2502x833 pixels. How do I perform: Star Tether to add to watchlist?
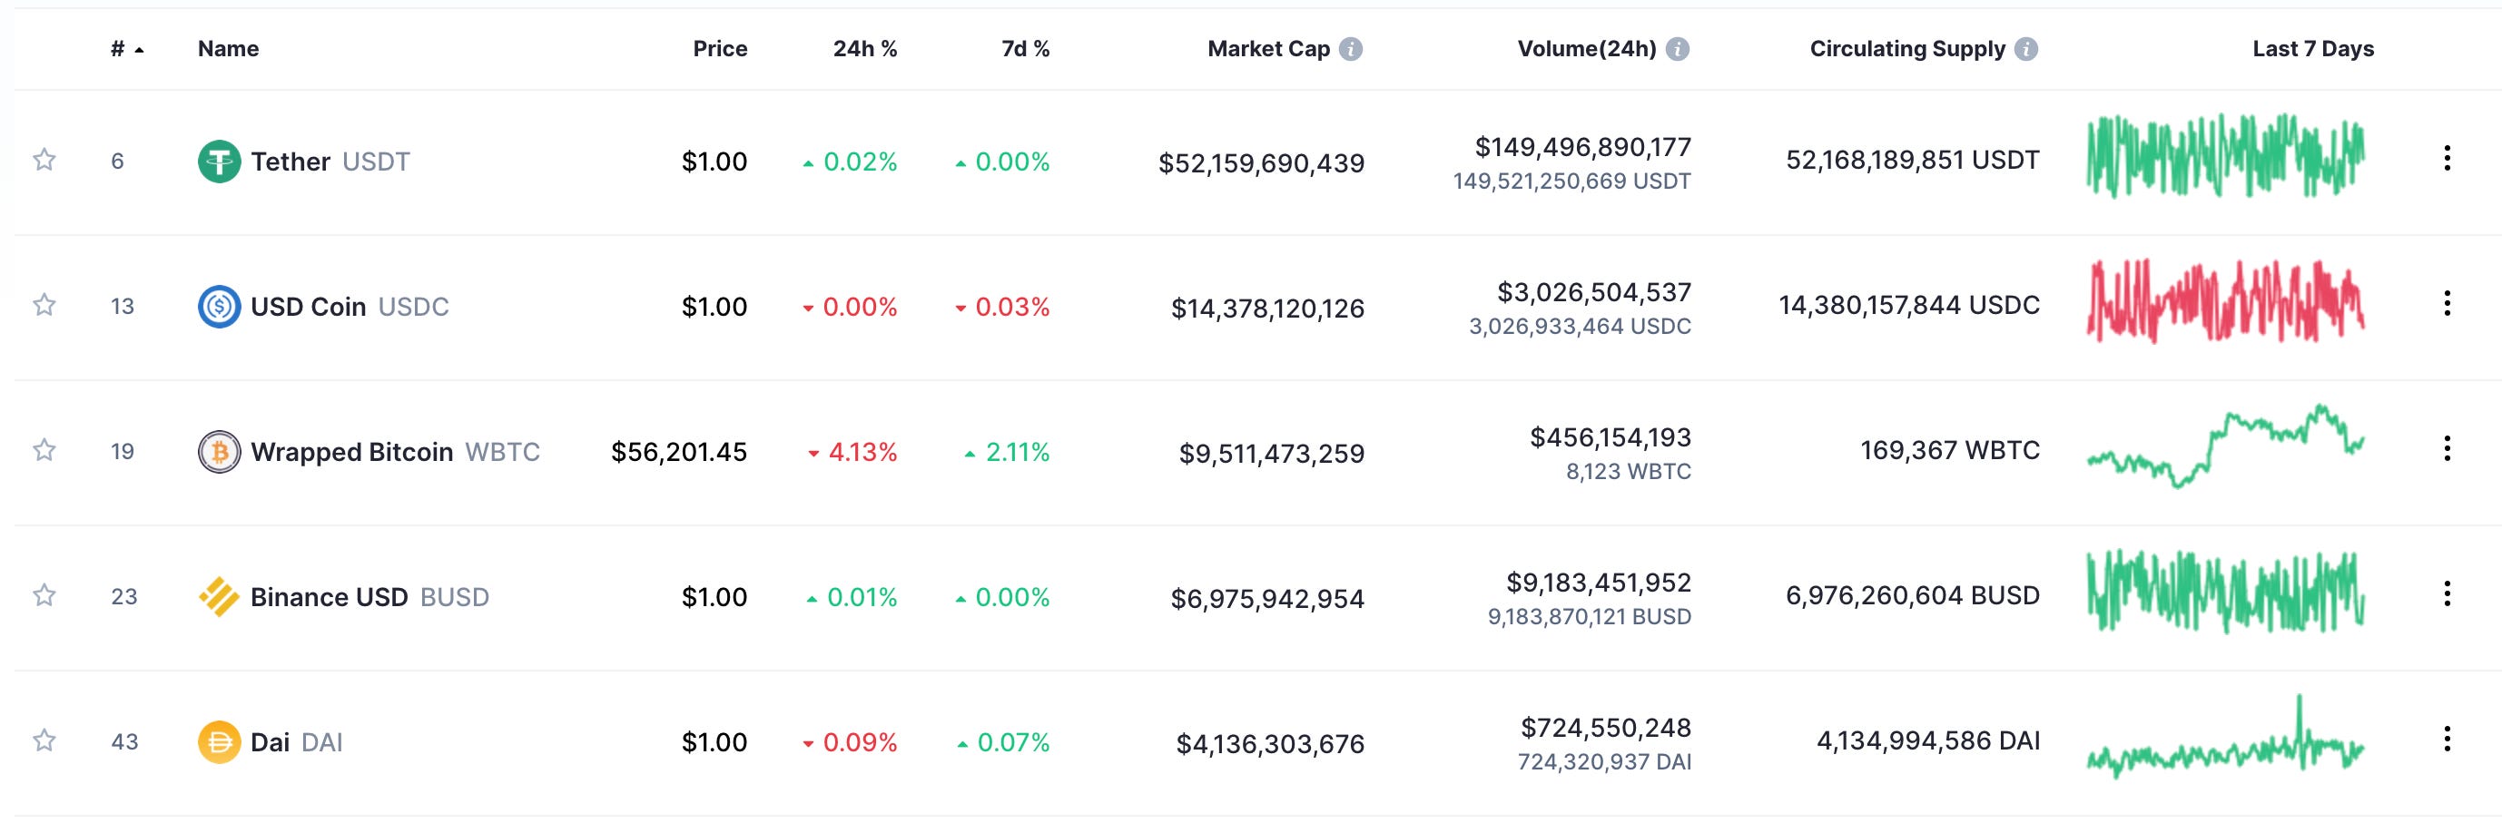[44, 159]
